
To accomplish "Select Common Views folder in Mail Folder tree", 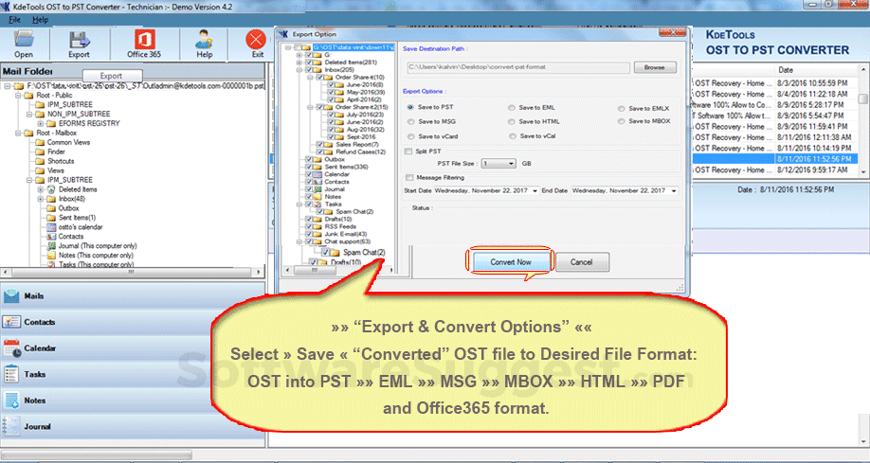I will [68, 143].
